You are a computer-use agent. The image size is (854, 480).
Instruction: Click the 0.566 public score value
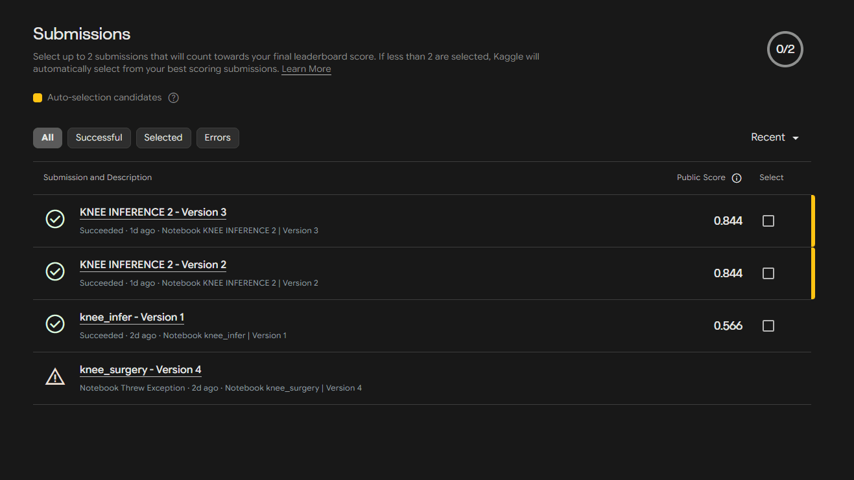tap(728, 326)
